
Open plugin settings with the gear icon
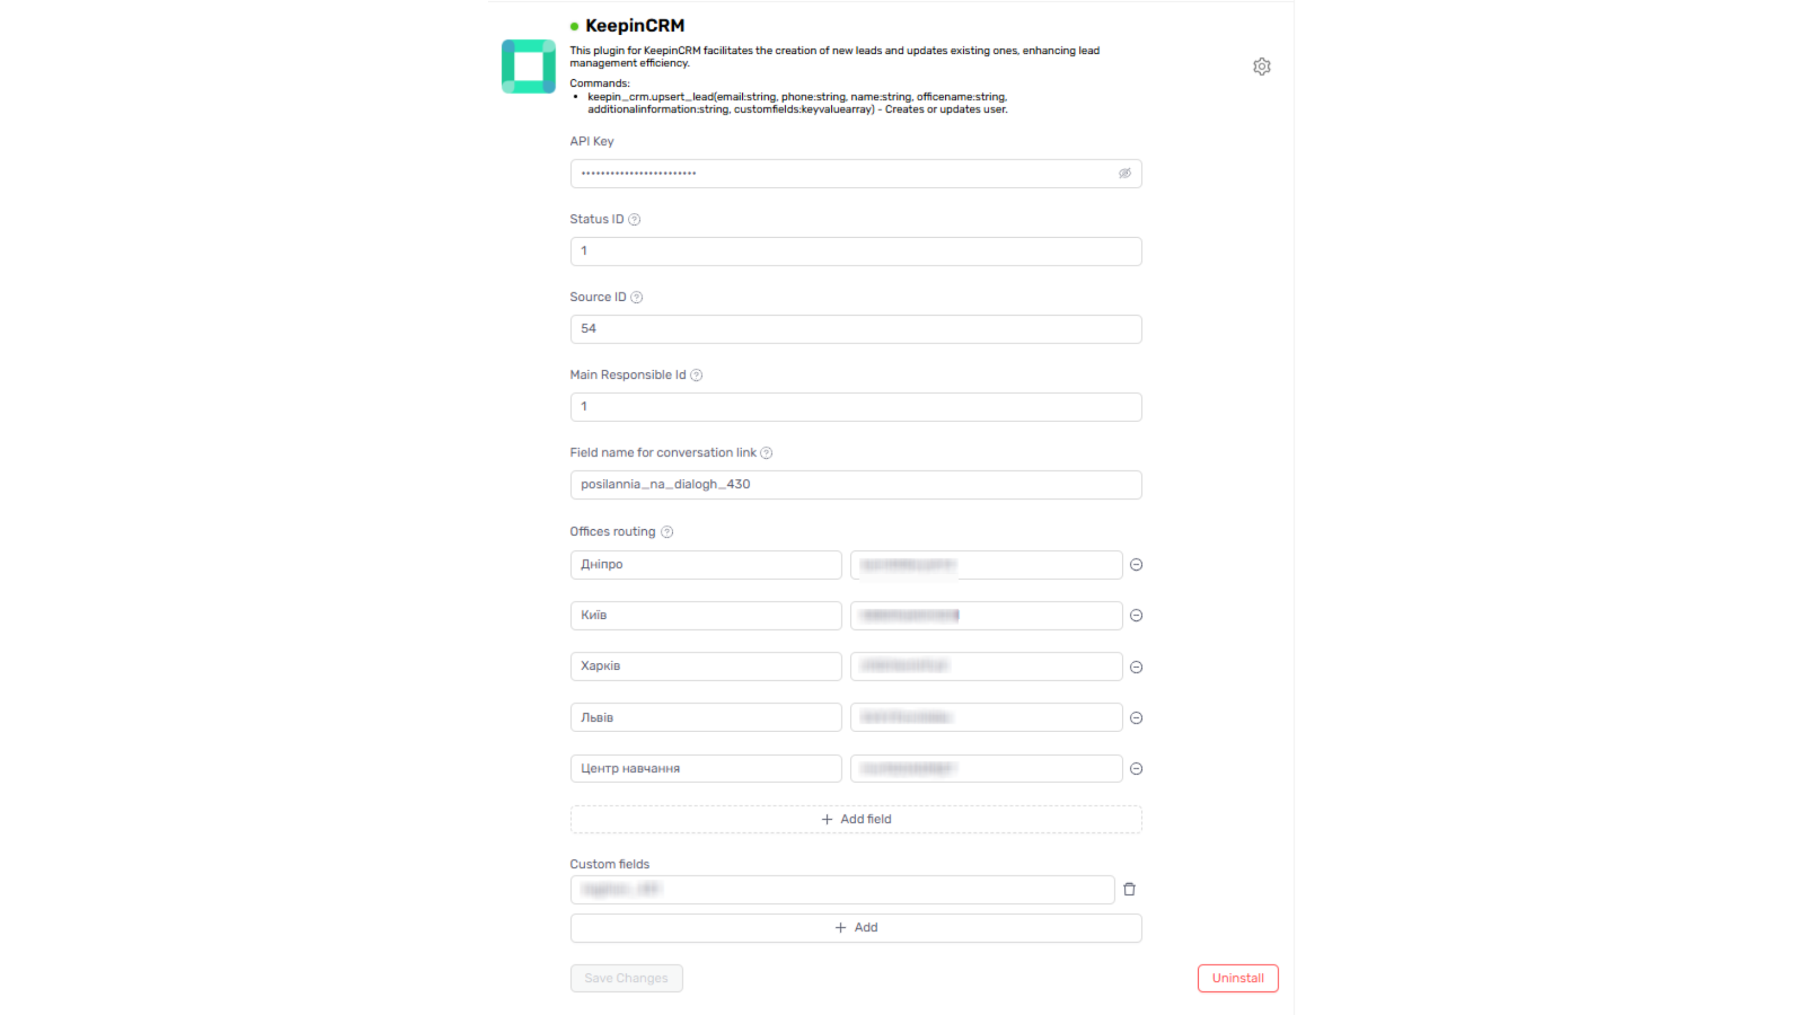[1262, 67]
